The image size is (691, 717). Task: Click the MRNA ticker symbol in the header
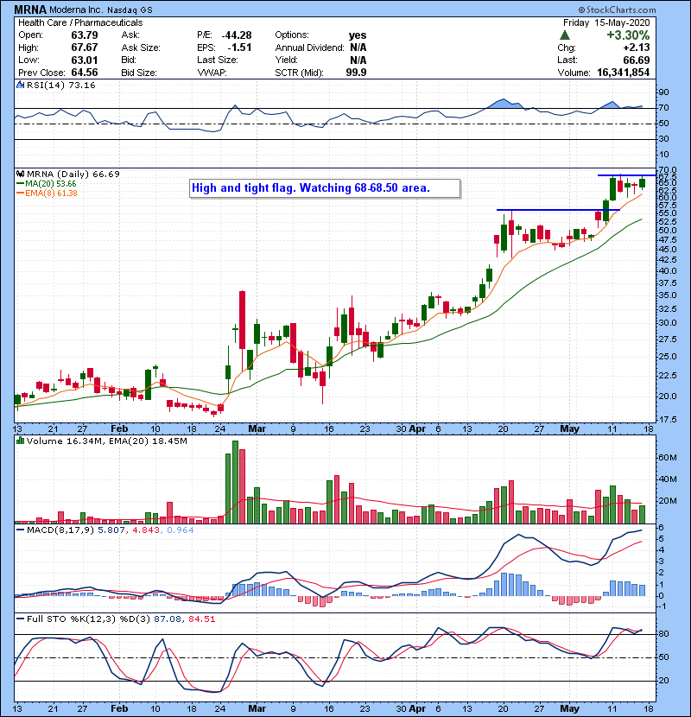pyautogui.click(x=30, y=10)
